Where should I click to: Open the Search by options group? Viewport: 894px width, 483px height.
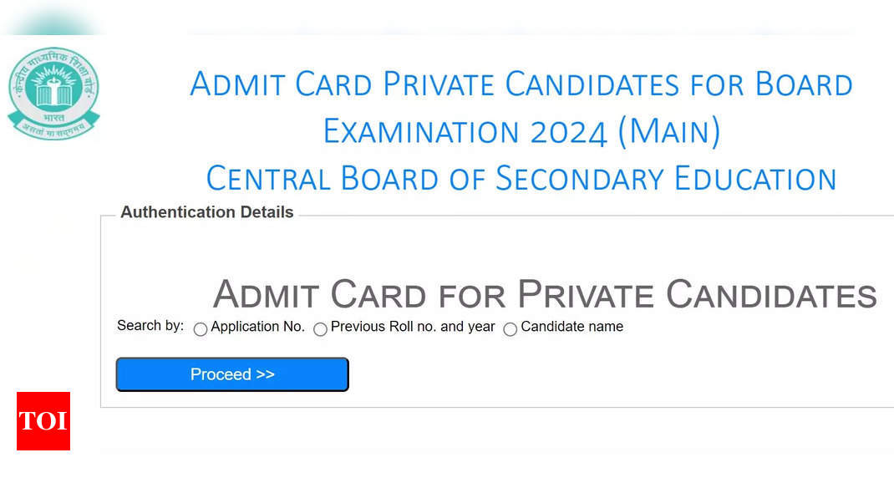(x=149, y=326)
